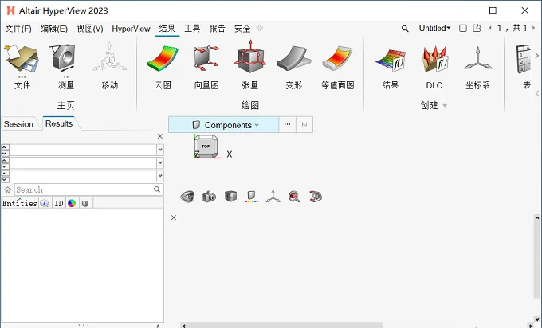Click the vertical scrollbar up arrow

536,218
